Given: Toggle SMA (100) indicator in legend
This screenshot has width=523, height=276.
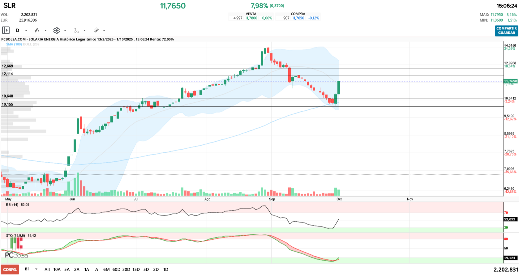Looking at the screenshot, I should pyautogui.click(x=14, y=44).
